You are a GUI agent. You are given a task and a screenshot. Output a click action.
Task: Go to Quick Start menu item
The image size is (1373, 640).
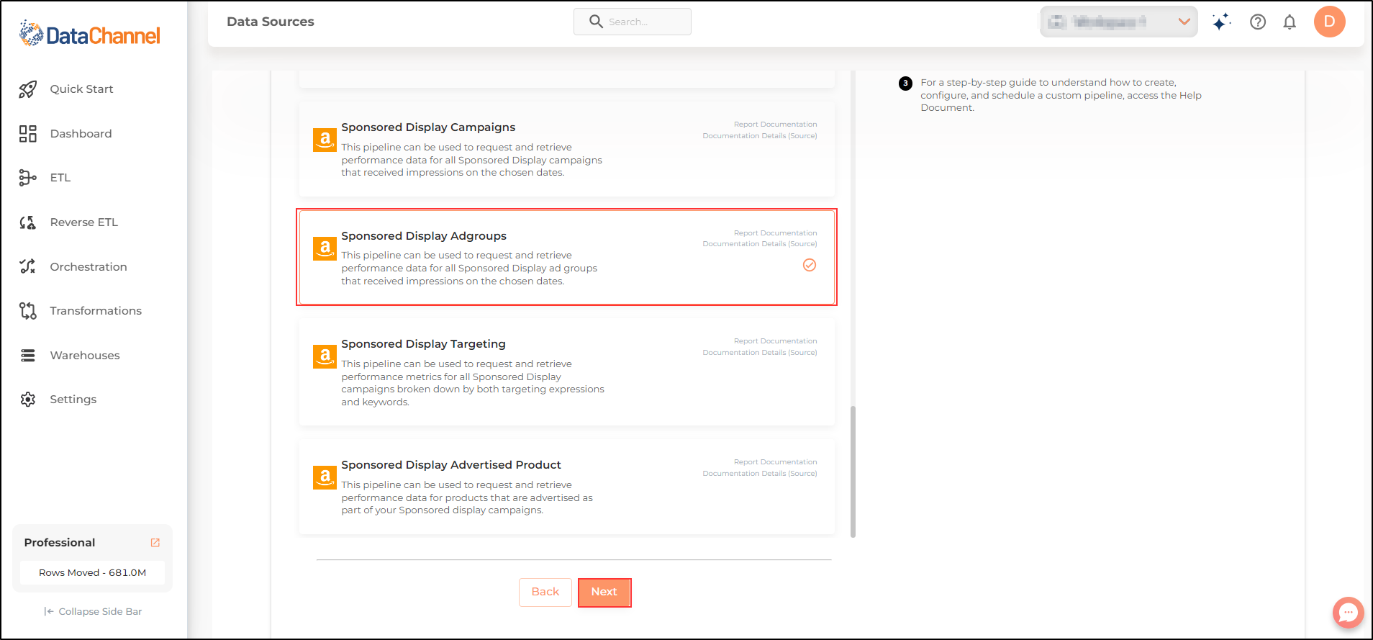[x=81, y=89]
